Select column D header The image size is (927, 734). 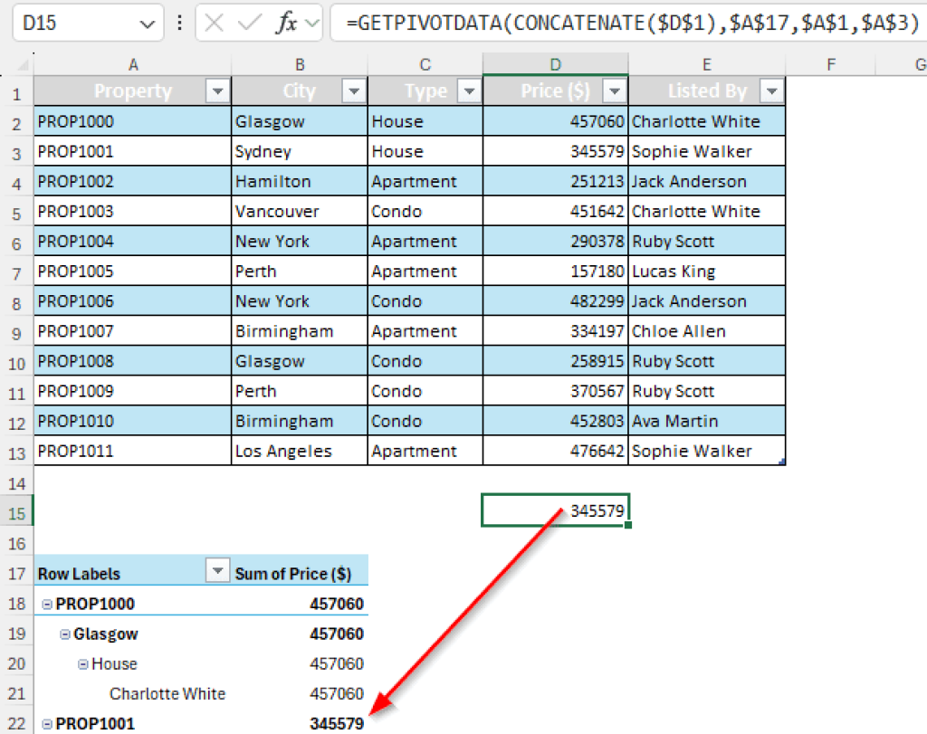[x=555, y=64]
